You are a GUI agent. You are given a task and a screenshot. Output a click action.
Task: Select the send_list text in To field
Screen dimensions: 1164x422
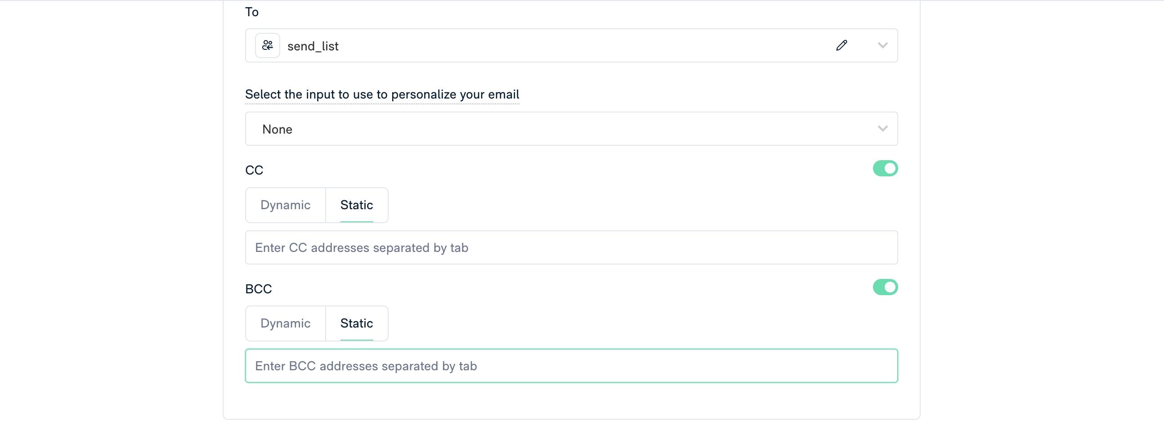click(313, 46)
